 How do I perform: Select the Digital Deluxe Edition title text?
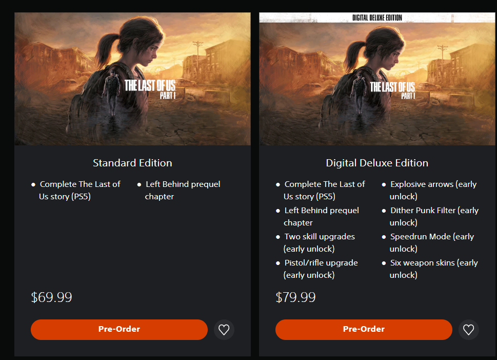tap(377, 163)
